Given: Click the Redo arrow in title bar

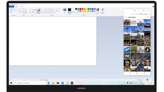Looking at the screenshot, I should pyautogui.click(x=16, y=4).
